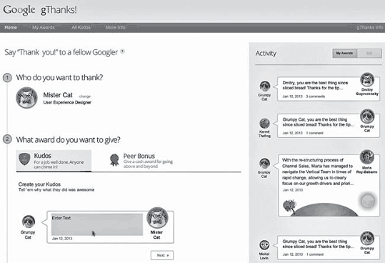This screenshot has width=385, height=263.
Task: Click 'Dmitry, you are the best thing' message
Action: point(315,85)
